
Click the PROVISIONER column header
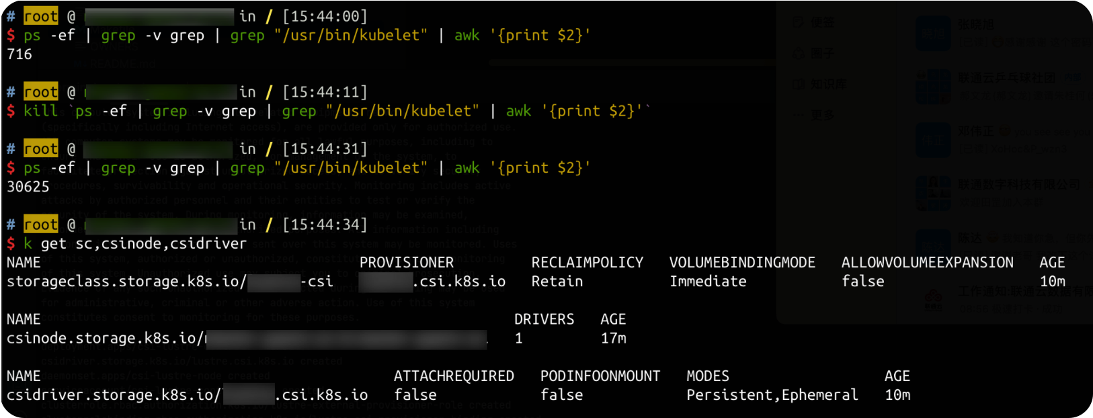(x=406, y=263)
